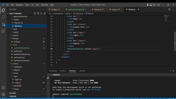The height and width of the screenshot is (99, 176).
Task: Open Source Control view with pending badge
Action: [x=3, y=24]
